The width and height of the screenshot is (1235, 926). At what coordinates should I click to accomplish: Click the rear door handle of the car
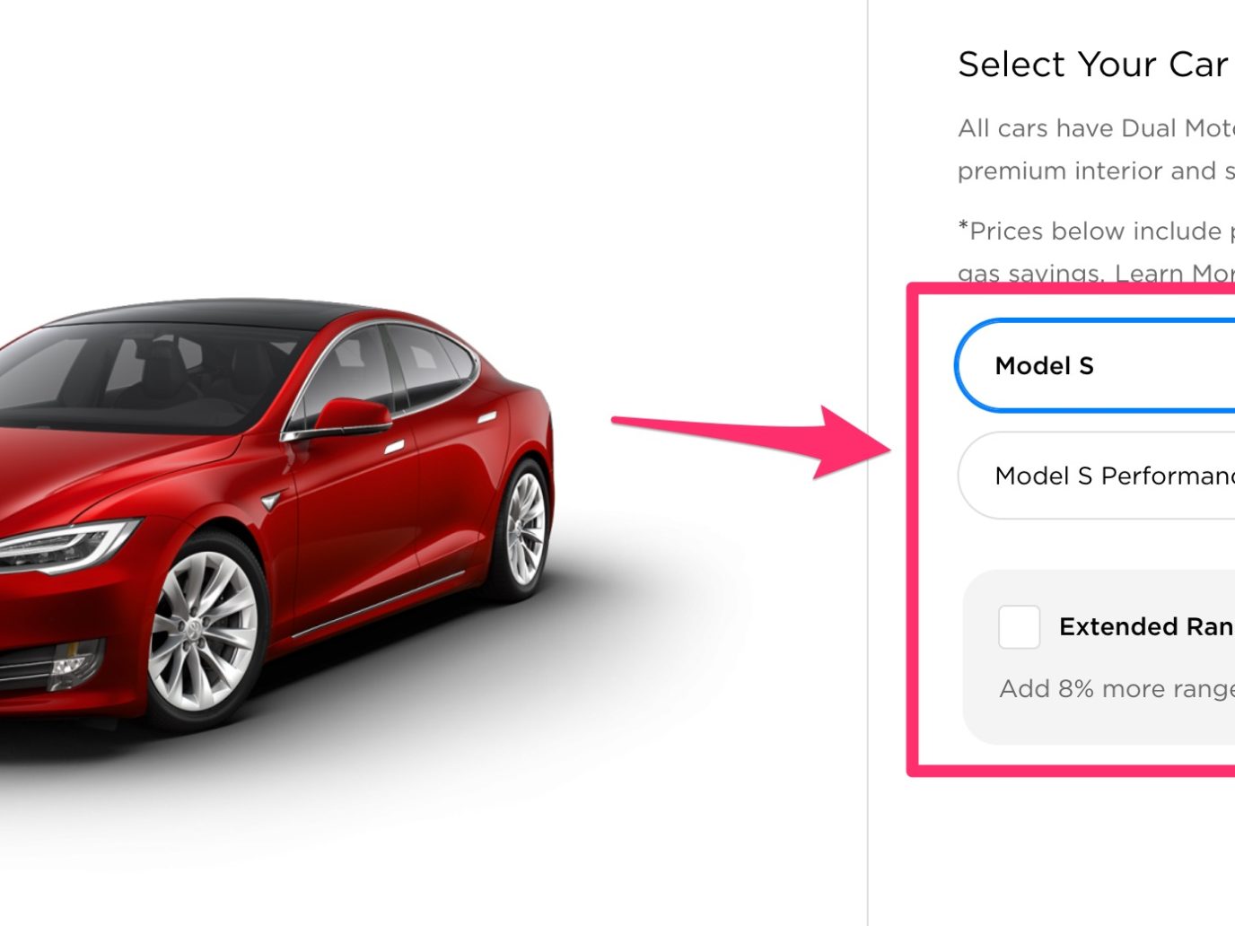tap(487, 418)
